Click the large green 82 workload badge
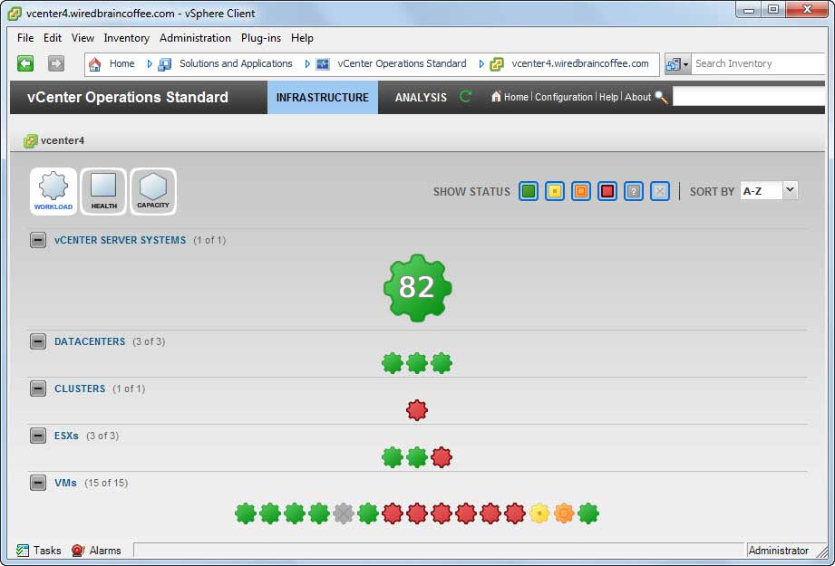The height and width of the screenshot is (566, 835). tap(417, 288)
